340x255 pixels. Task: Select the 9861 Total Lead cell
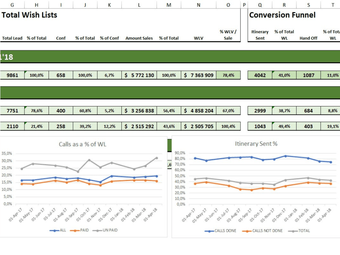click(x=13, y=75)
